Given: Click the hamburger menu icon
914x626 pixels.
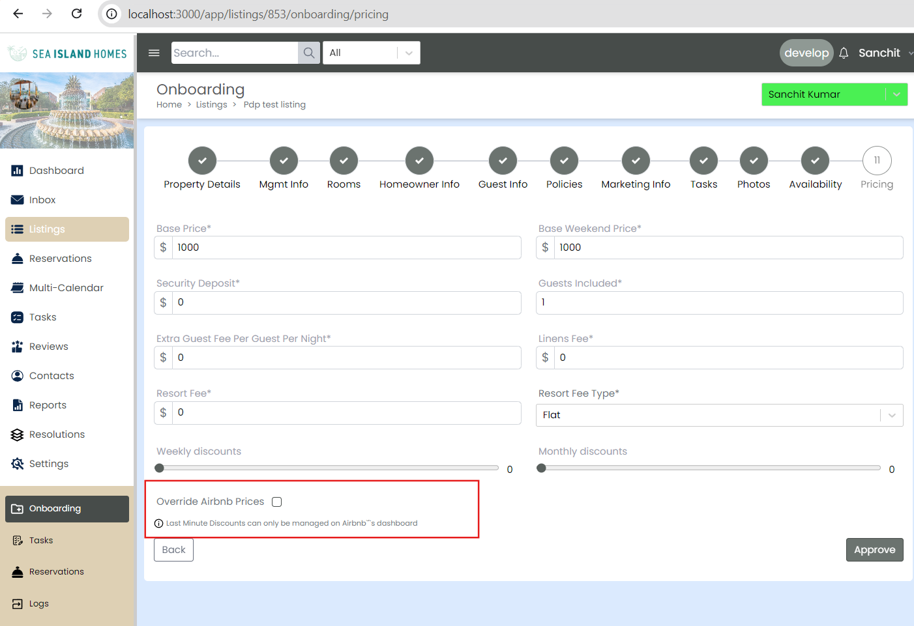Looking at the screenshot, I should click(154, 53).
